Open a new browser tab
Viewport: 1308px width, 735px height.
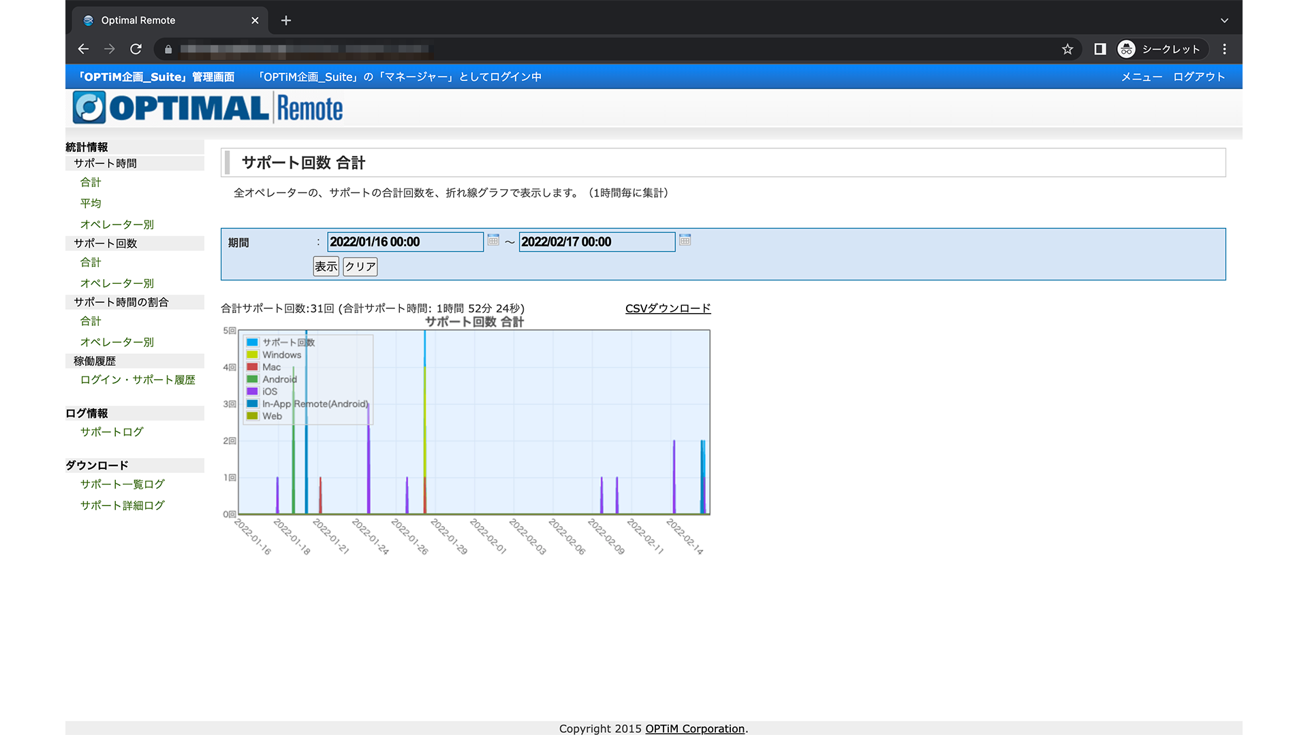tap(286, 20)
